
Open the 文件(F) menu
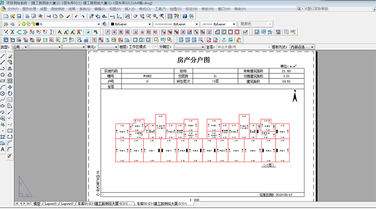pos(13,9)
